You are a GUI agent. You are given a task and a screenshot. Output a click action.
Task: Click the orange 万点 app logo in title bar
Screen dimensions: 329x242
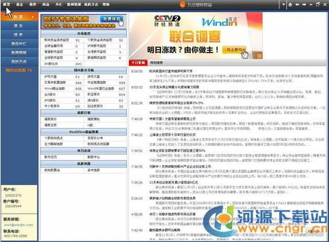coord(182,5)
